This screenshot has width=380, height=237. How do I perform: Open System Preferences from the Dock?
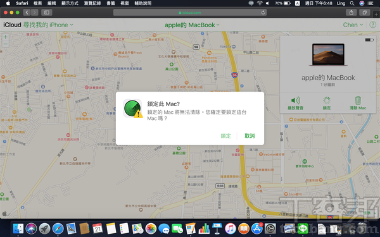[x=270, y=228]
